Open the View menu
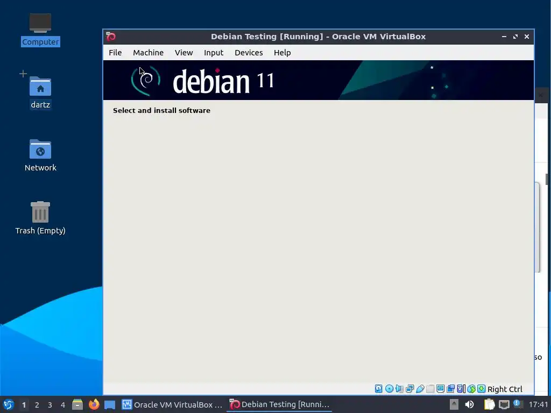 (x=183, y=53)
